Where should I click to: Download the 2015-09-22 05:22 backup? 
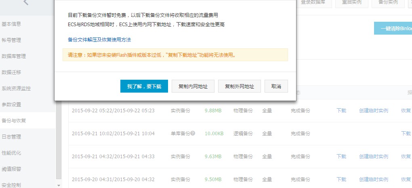(x=341, y=110)
